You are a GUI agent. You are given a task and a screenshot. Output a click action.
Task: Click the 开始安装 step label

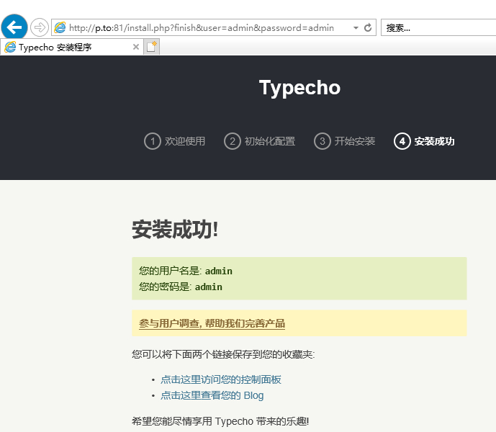tap(355, 141)
